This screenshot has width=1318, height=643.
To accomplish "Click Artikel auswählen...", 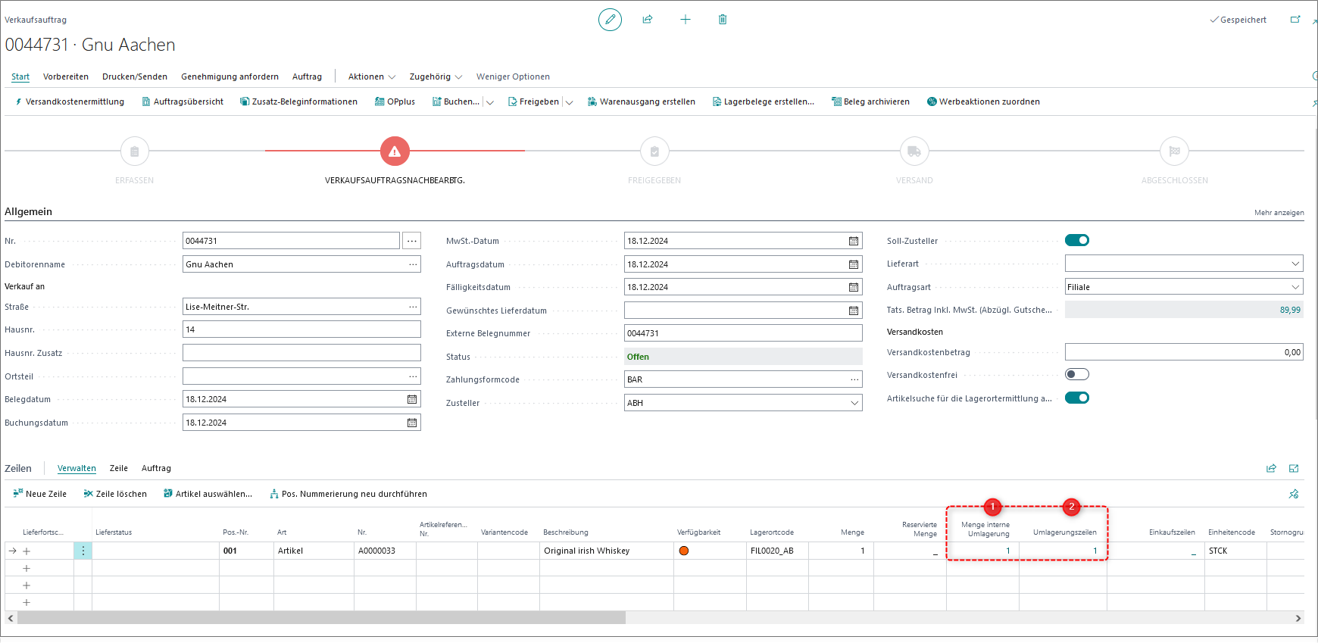I will pyautogui.click(x=208, y=494).
